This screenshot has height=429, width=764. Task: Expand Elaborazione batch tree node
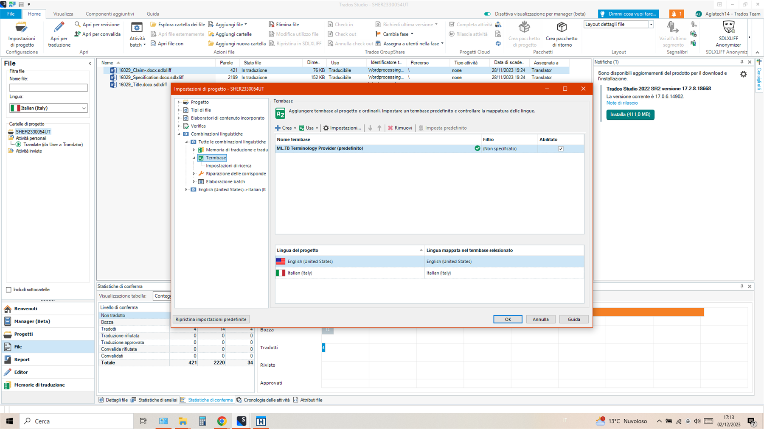tap(194, 181)
